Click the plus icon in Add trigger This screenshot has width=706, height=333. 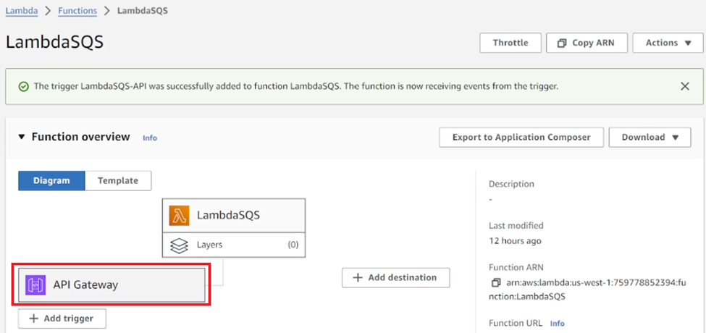point(33,319)
